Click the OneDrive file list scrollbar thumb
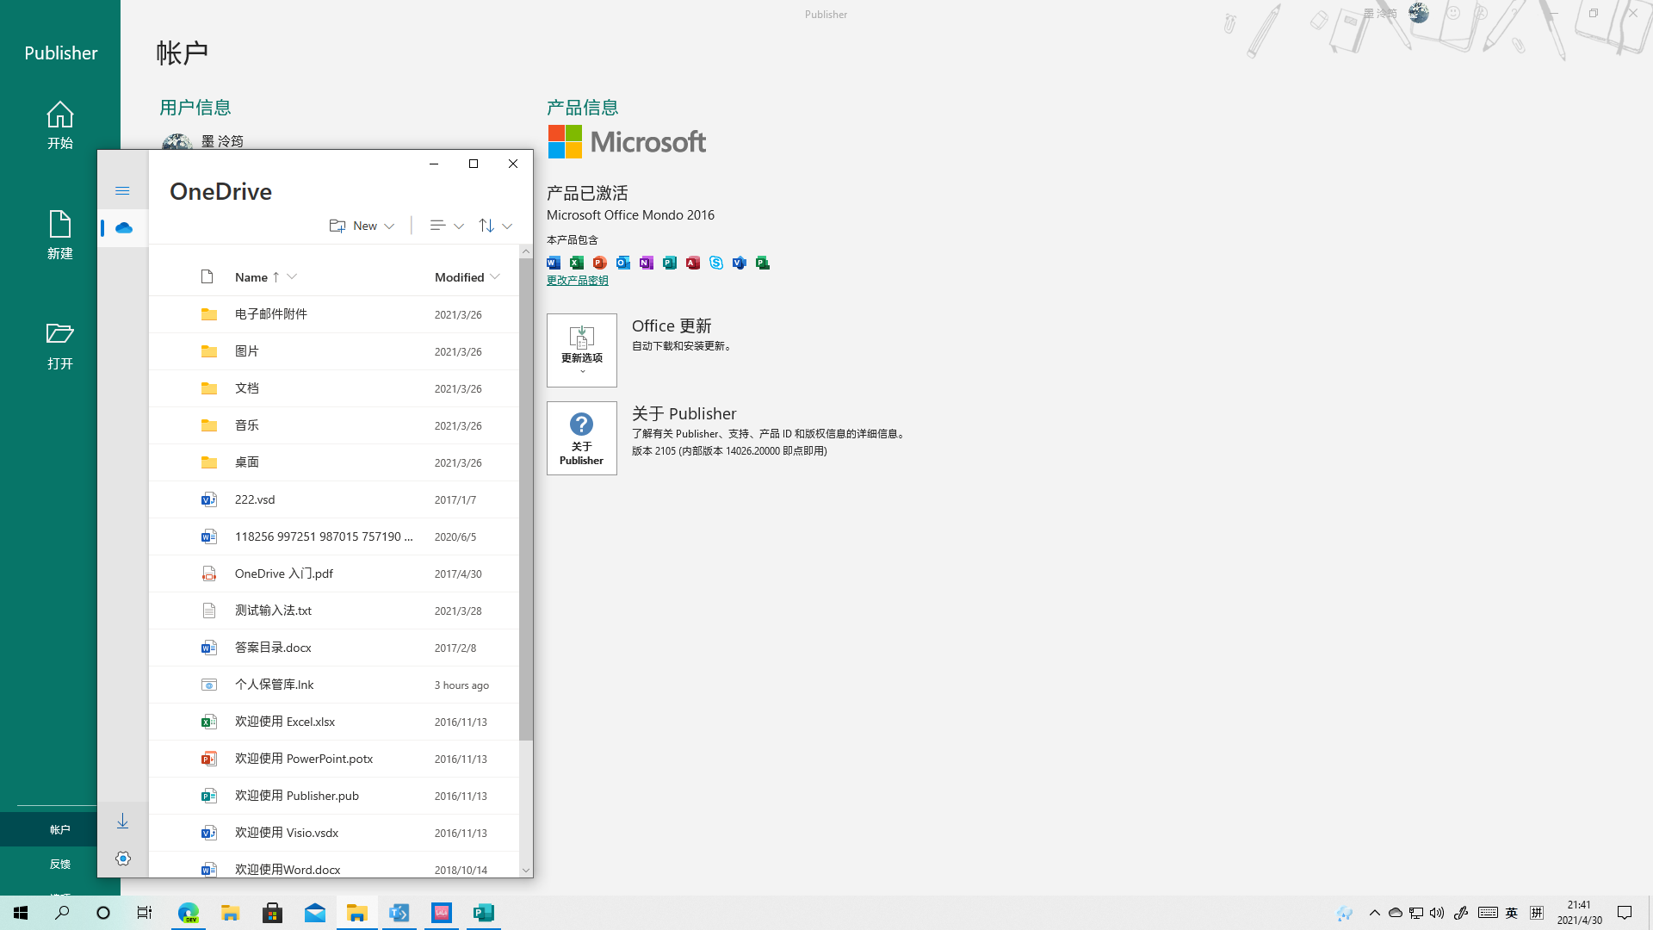 pyautogui.click(x=526, y=499)
